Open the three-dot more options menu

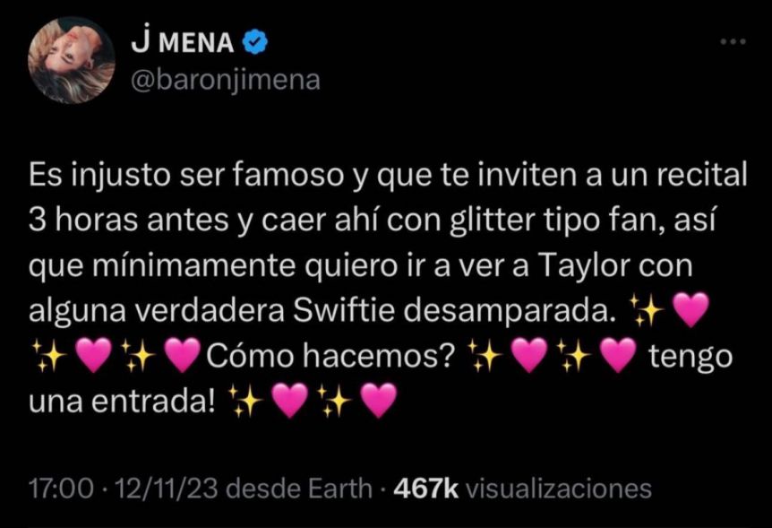[733, 42]
